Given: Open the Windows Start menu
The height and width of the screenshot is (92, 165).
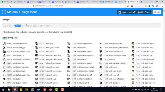Looking at the screenshot, I should (x=3, y=90).
